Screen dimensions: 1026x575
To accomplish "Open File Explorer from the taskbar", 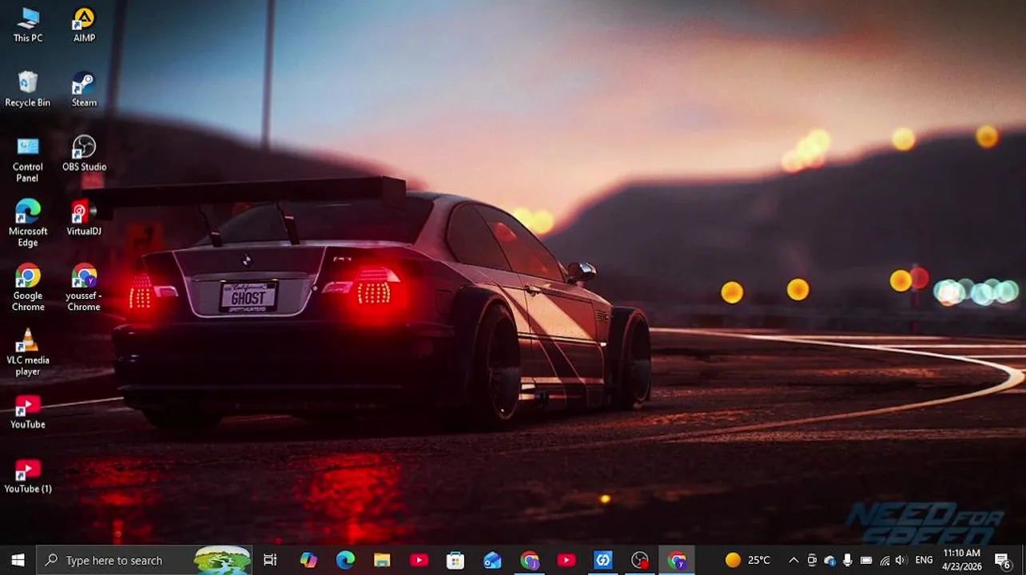I will click(x=382, y=560).
